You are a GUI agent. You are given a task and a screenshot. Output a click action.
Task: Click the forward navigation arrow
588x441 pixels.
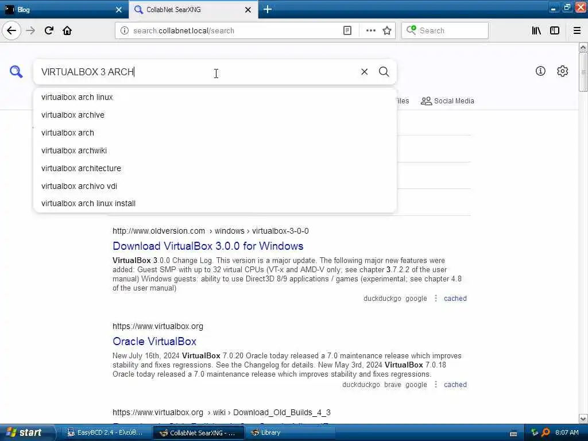click(31, 30)
